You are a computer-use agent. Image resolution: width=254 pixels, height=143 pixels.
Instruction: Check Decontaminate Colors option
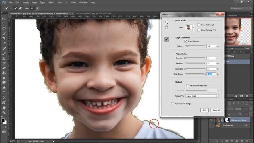click(x=187, y=85)
